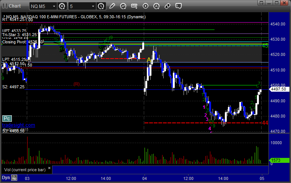Close the Vol current price bar pane
Viewport: 291px width, 183px height.
tap(49, 168)
